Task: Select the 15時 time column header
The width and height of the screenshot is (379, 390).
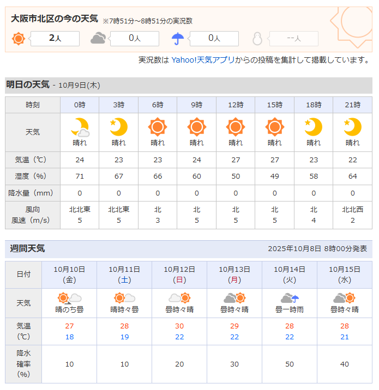Action: coord(275,105)
